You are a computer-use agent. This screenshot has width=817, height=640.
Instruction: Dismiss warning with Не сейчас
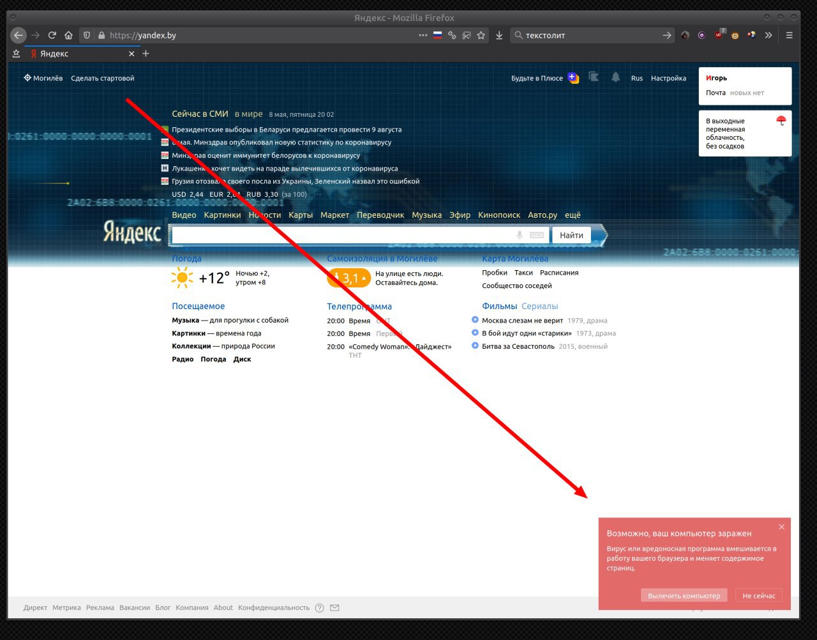click(x=759, y=595)
